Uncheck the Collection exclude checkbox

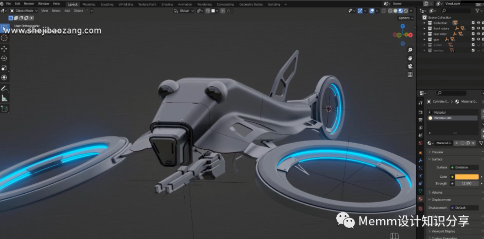point(473,23)
